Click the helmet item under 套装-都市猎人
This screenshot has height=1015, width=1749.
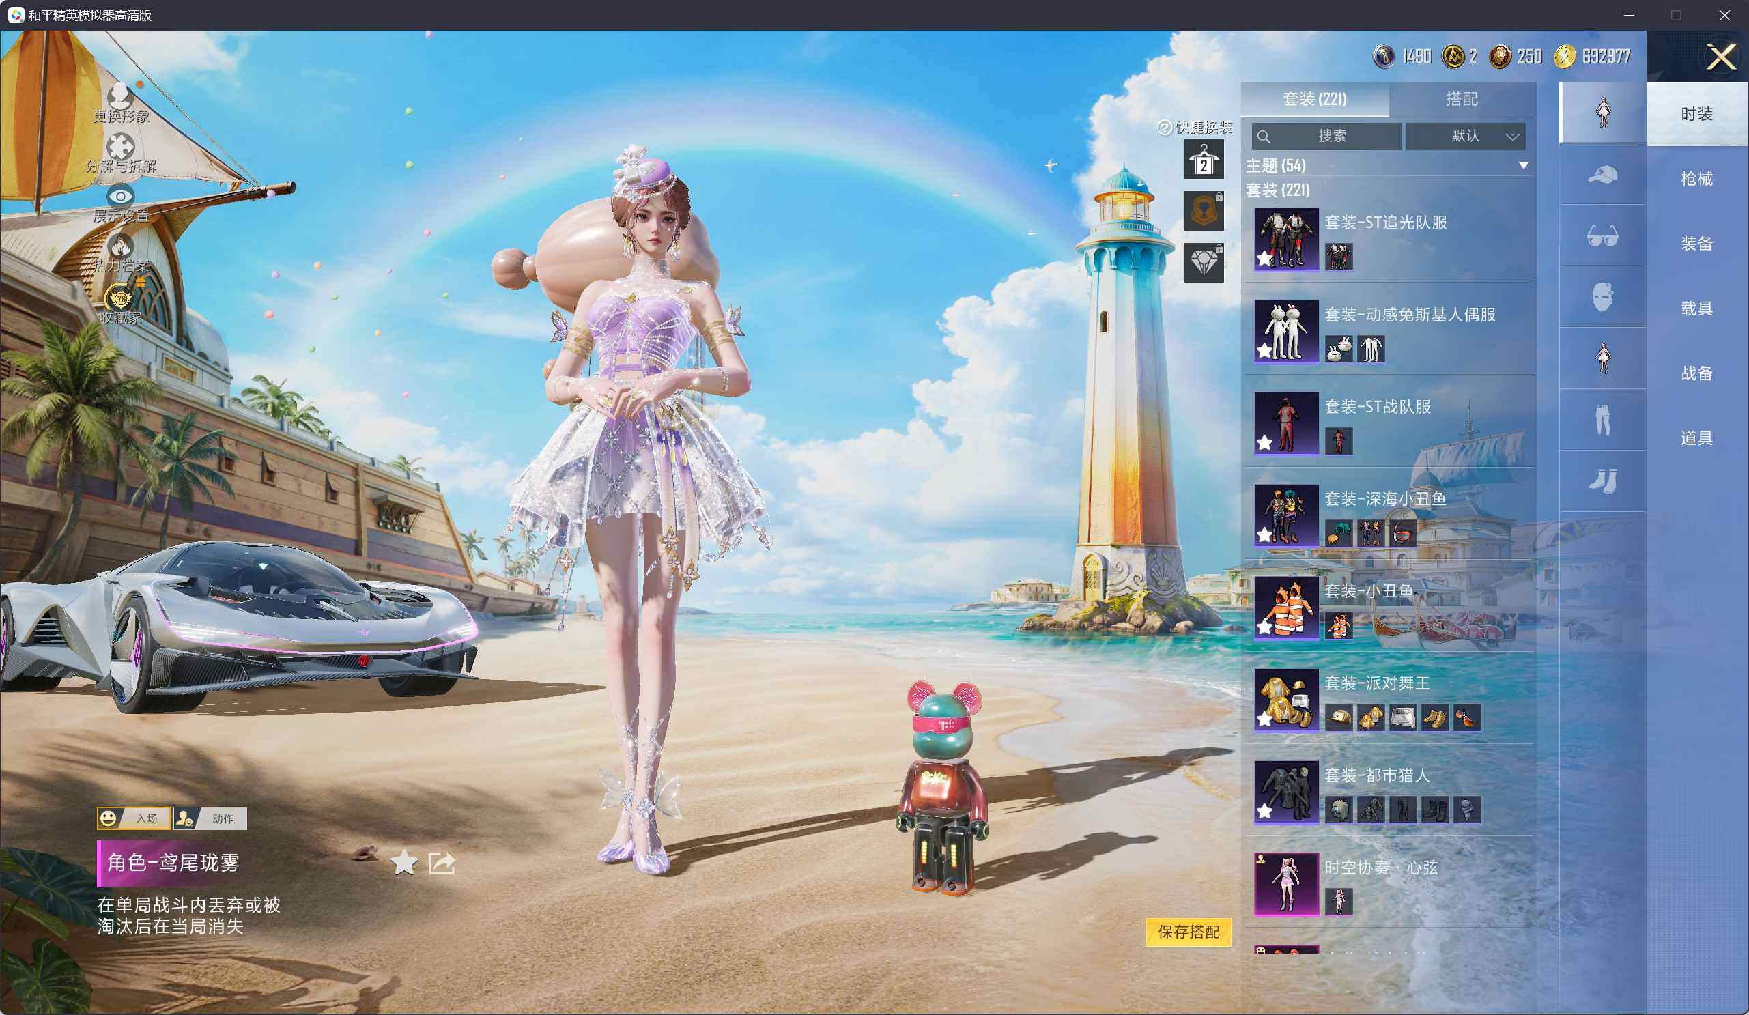(x=1338, y=810)
